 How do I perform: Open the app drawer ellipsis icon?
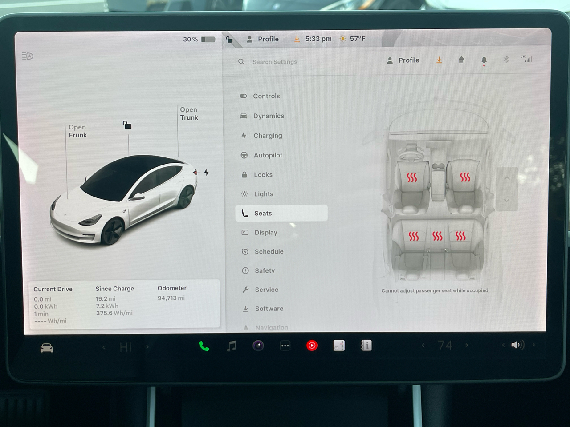[285, 345]
